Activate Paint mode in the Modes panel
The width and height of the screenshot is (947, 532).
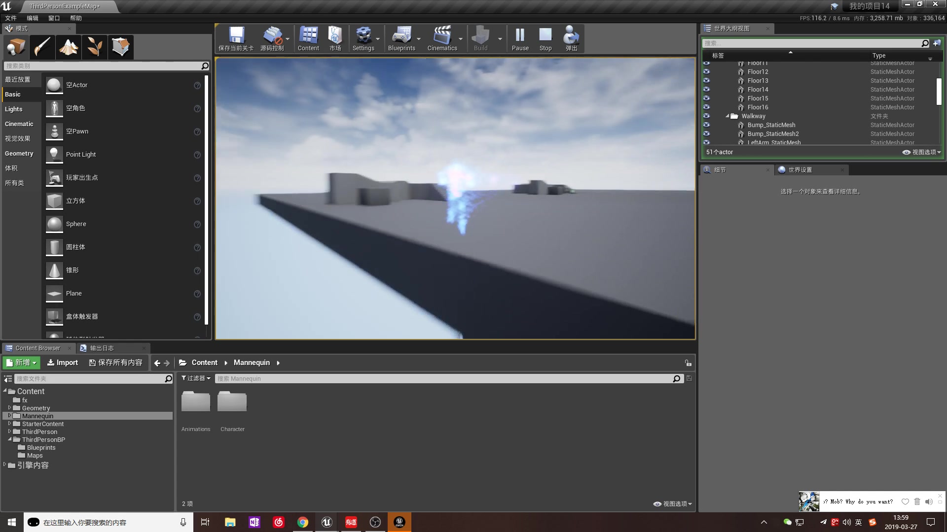pos(42,47)
